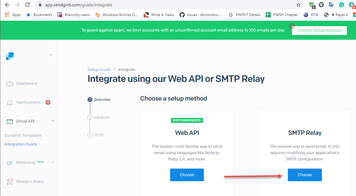This screenshot has width=356, height=196.
Task: Open the Setup Guide breadcrumb link
Action: [98, 69]
